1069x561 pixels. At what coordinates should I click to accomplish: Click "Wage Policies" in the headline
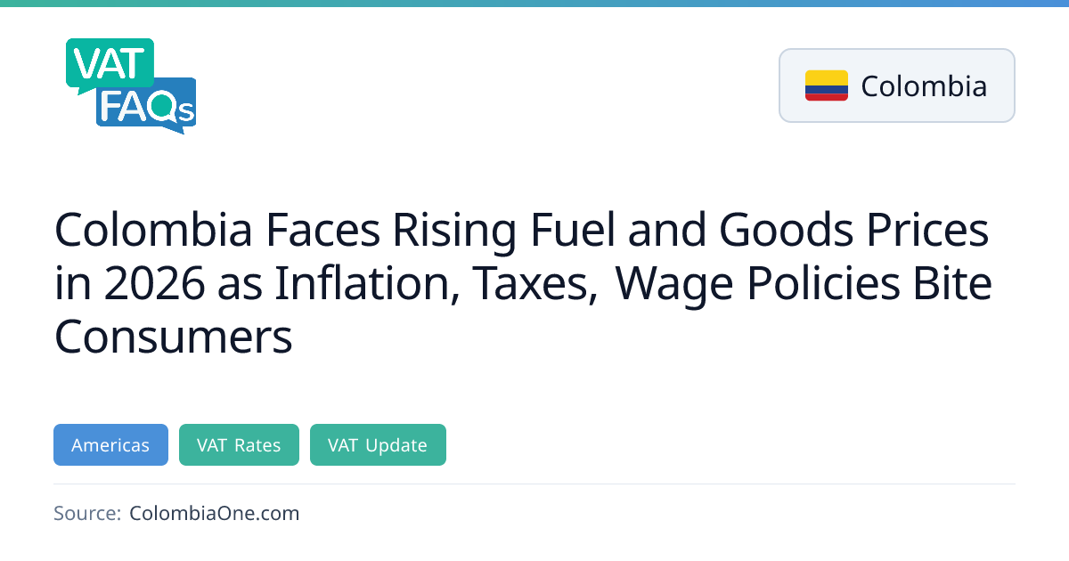coord(762,284)
